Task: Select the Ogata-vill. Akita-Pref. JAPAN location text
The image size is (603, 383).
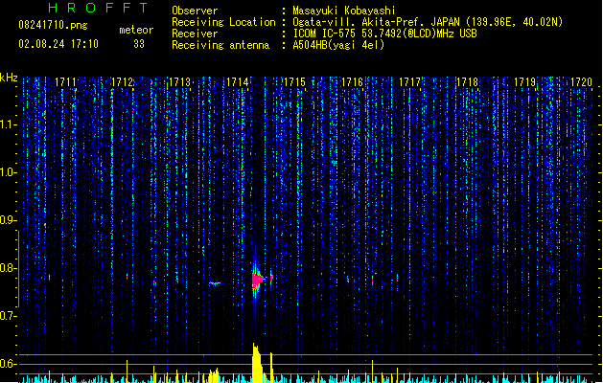Action: [x=428, y=22]
